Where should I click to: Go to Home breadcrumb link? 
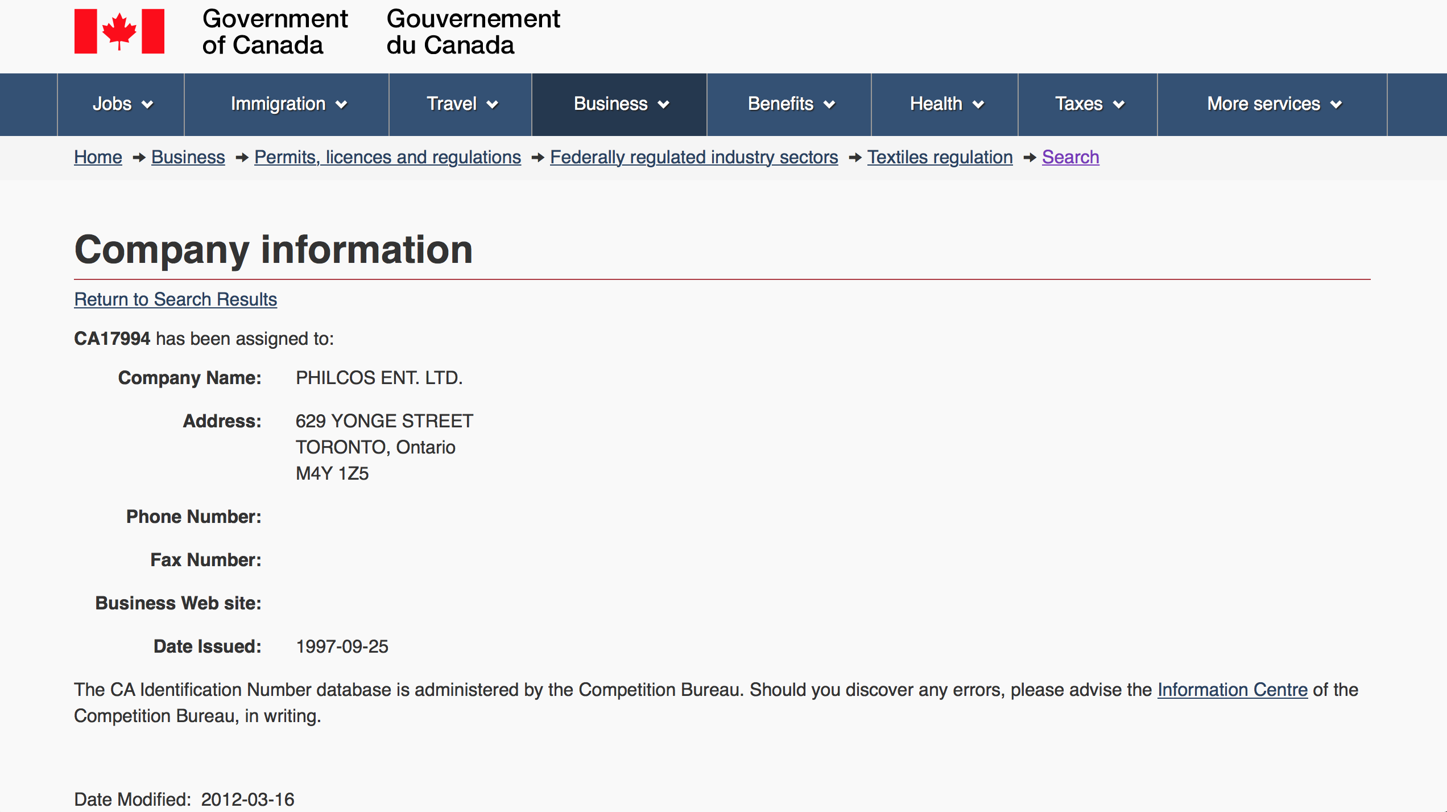(98, 157)
